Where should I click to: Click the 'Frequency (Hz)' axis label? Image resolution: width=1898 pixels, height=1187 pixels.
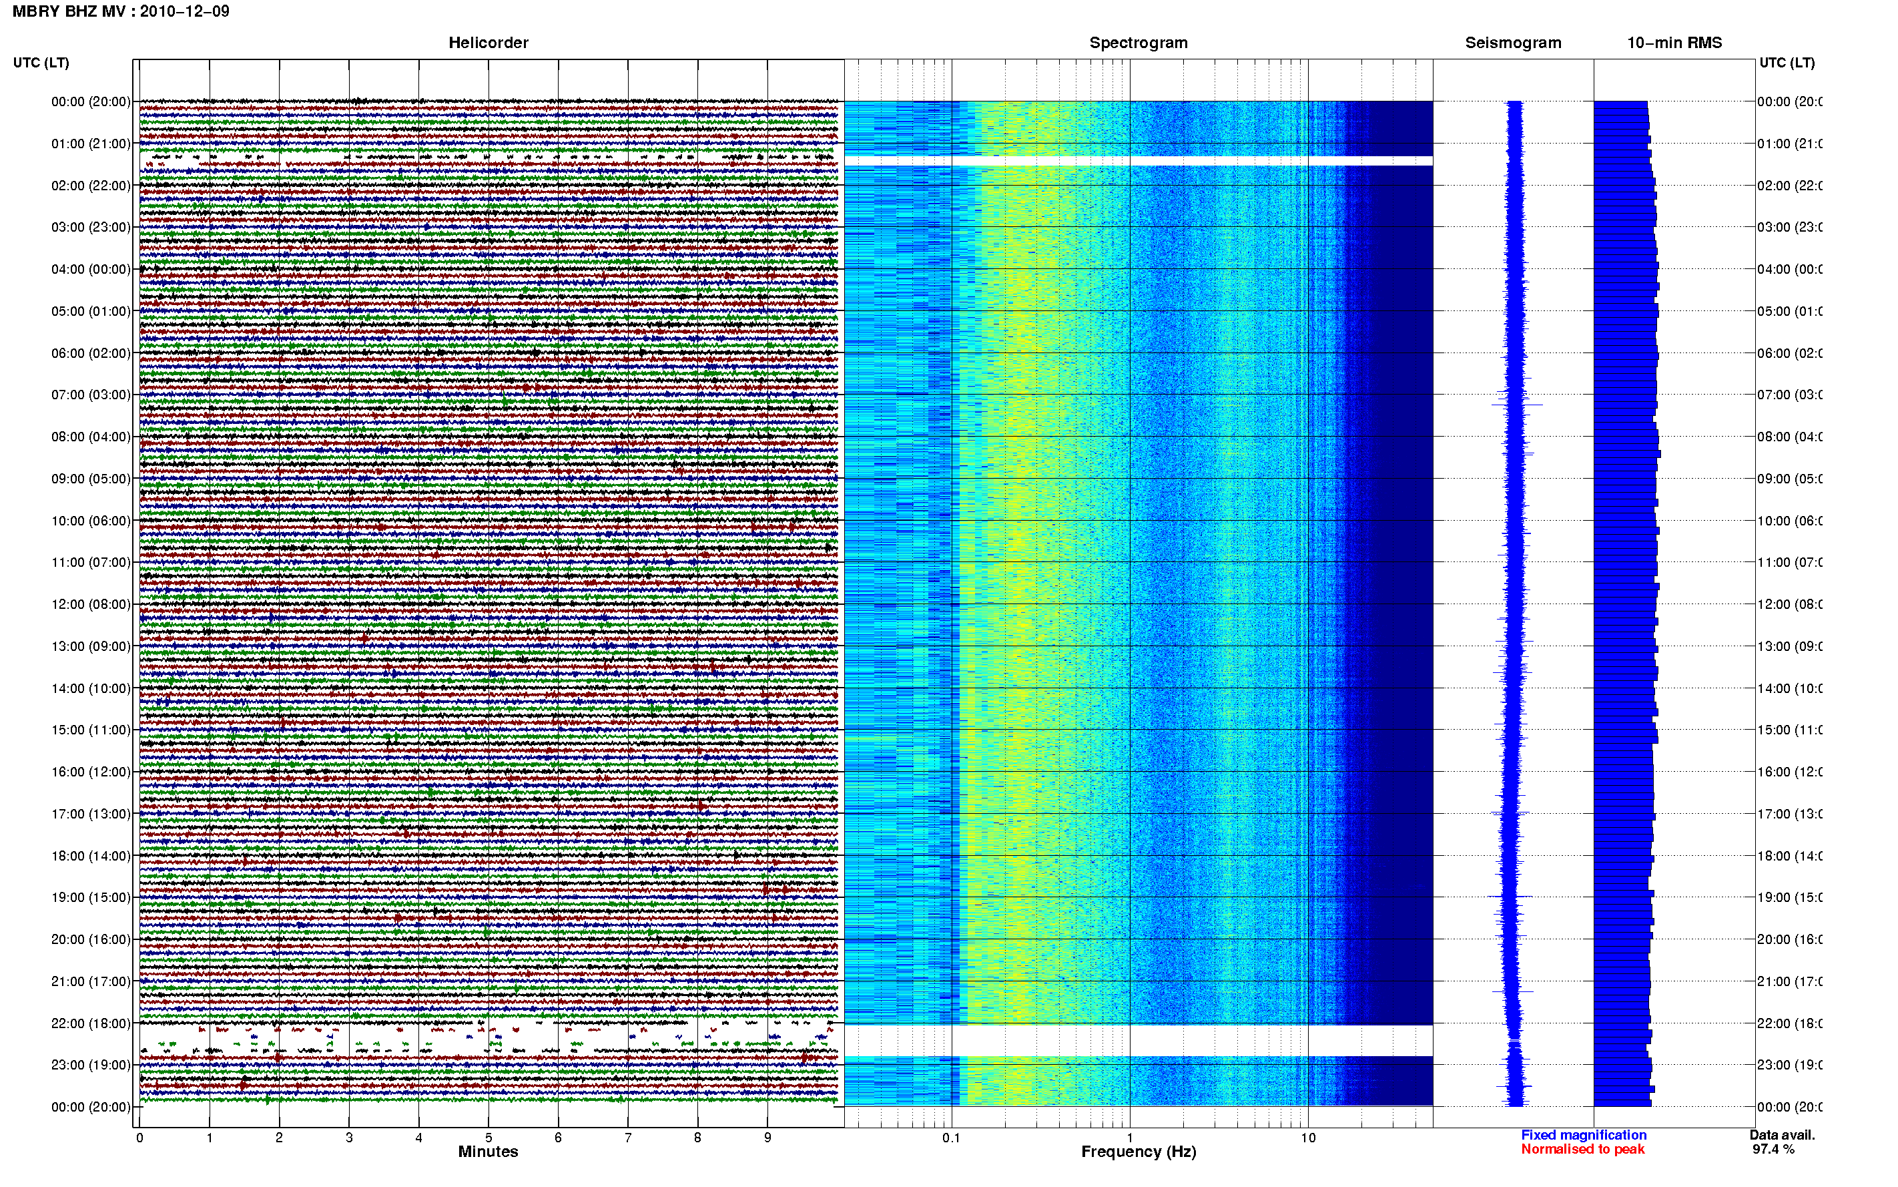click(x=1139, y=1152)
